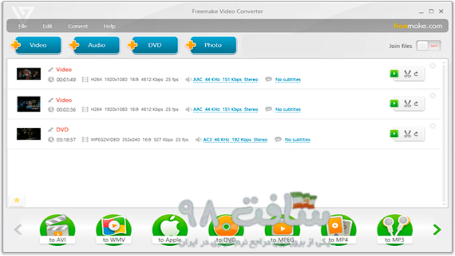This screenshot has width=455, height=256.
Task: Rotate the DVD item
Action: pyautogui.click(x=416, y=134)
